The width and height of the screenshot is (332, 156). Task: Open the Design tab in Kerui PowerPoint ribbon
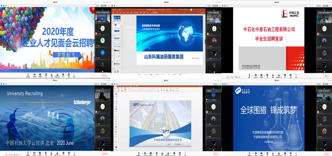pyautogui.click(x=124, y=12)
